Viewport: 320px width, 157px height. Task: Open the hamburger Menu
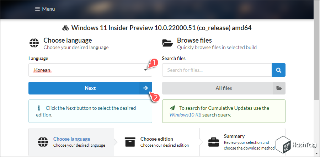click(45, 9)
